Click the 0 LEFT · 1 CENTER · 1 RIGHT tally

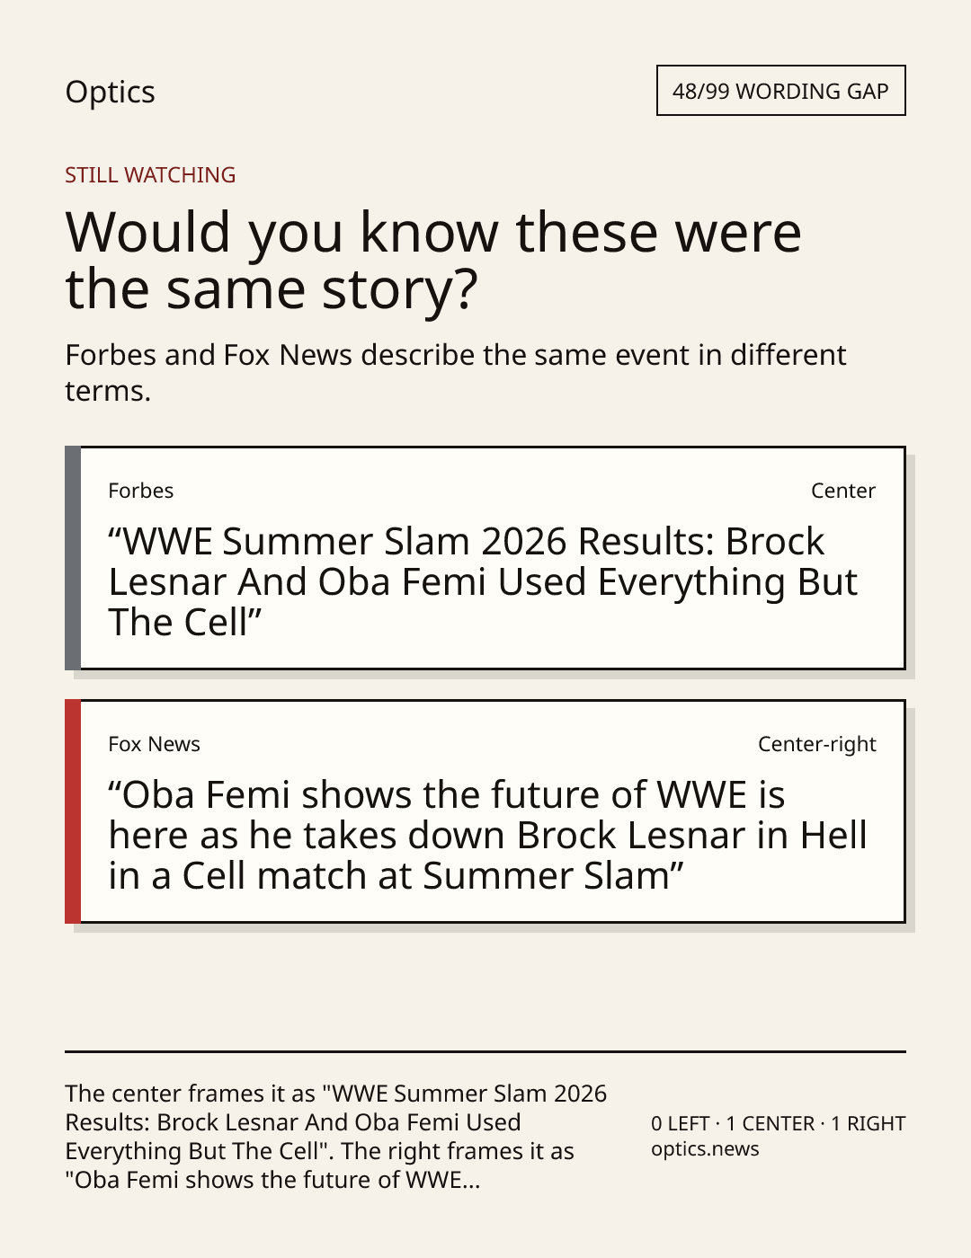(x=779, y=1123)
